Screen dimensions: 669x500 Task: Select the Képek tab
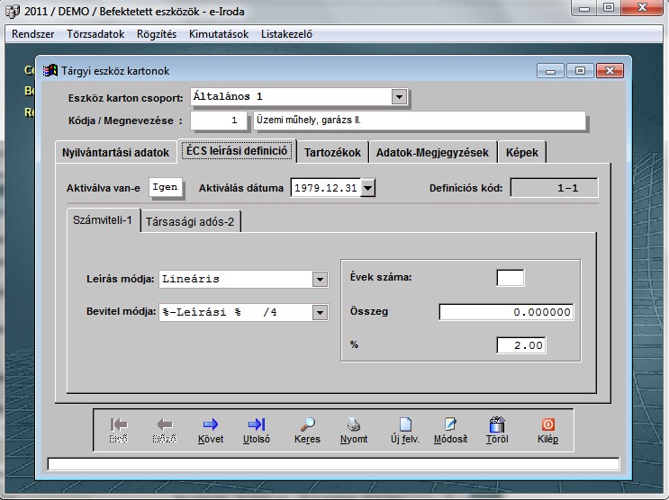(x=522, y=152)
